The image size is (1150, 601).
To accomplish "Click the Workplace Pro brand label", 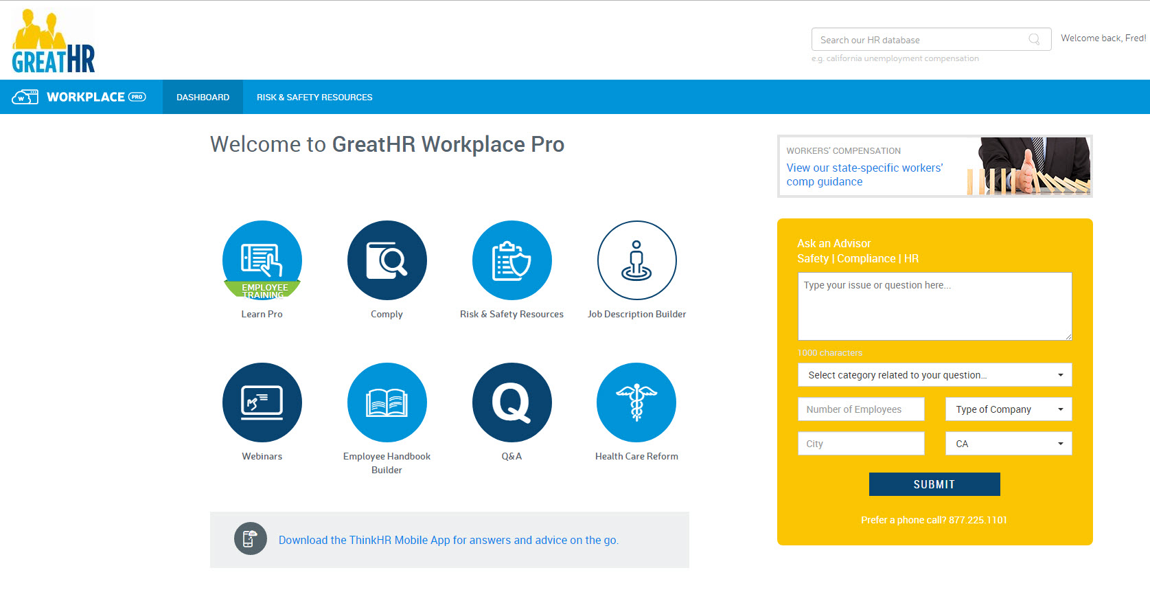I will pos(96,97).
